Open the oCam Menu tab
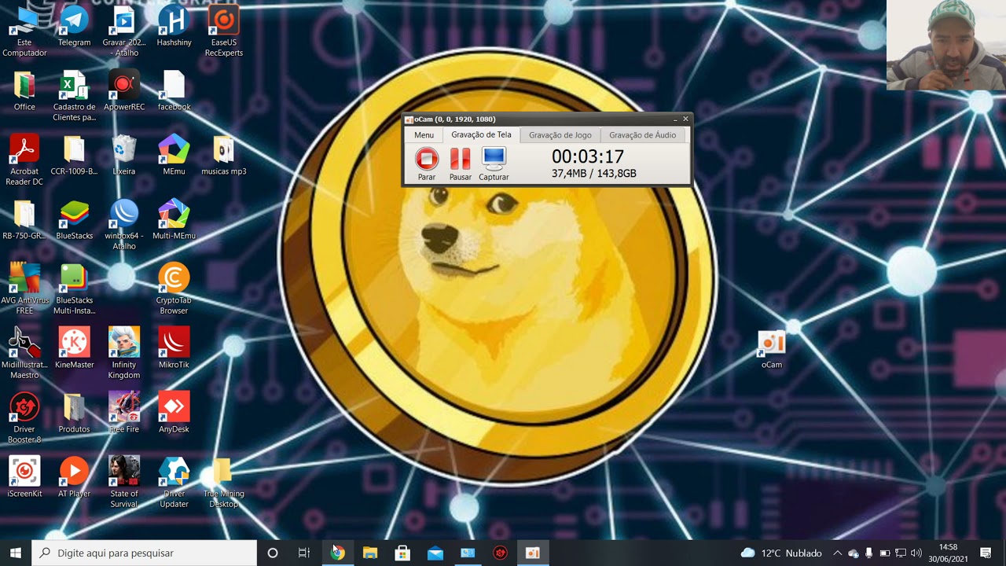This screenshot has width=1006, height=566. tap(424, 135)
